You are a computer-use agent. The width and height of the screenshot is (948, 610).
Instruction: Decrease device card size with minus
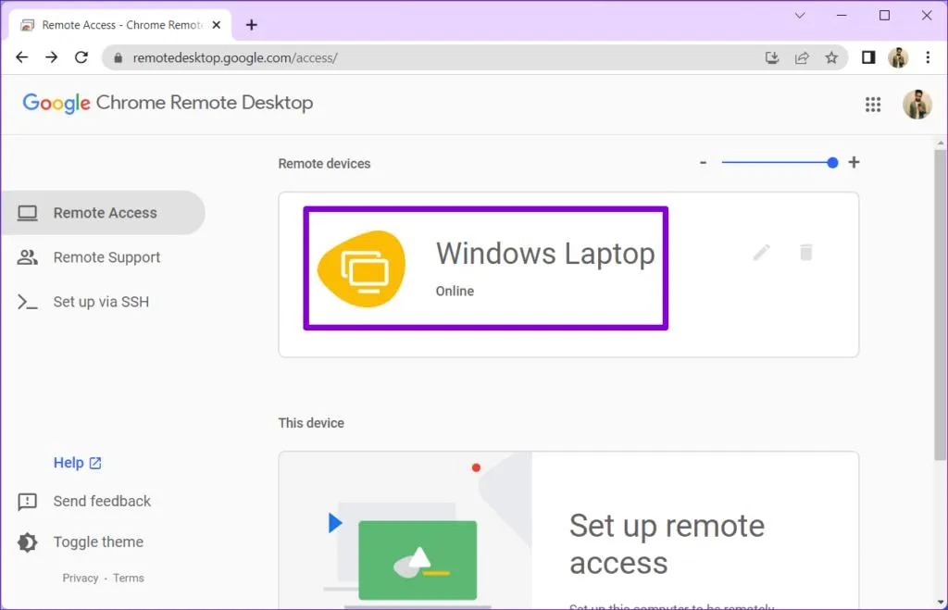coord(703,162)
